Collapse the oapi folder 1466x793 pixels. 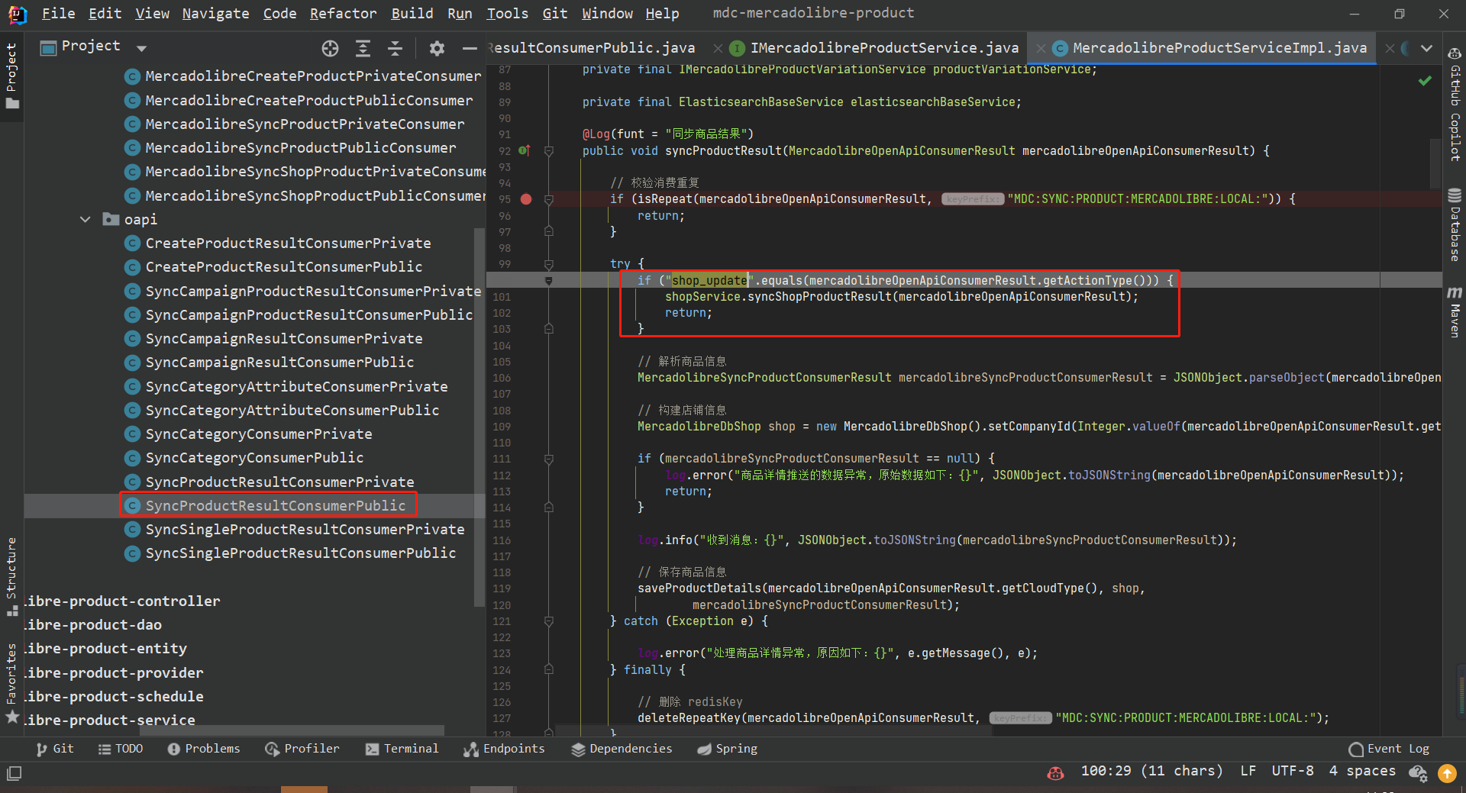coord(86,220)
